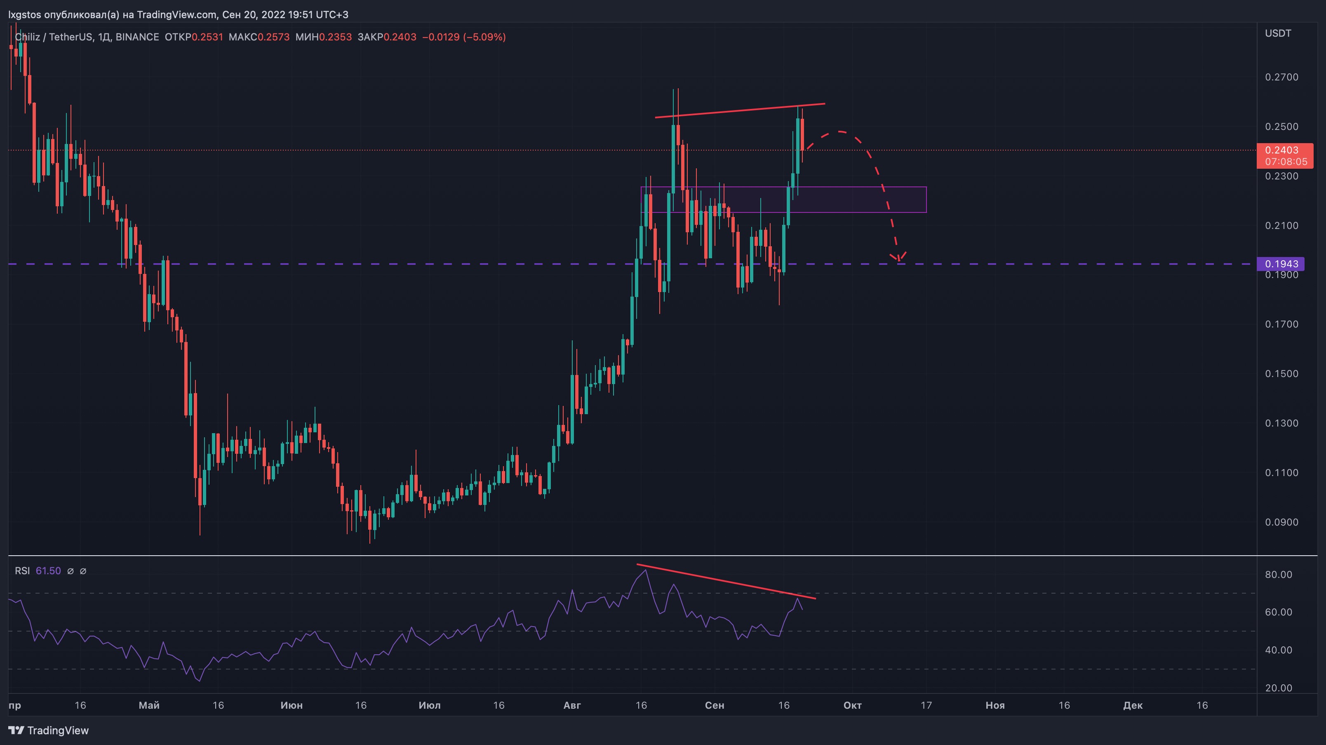Image resolution: width=1326 pixels, height=745 pixels.
Task: Click the RSI 40.00 axis label
Action: 1278,650
